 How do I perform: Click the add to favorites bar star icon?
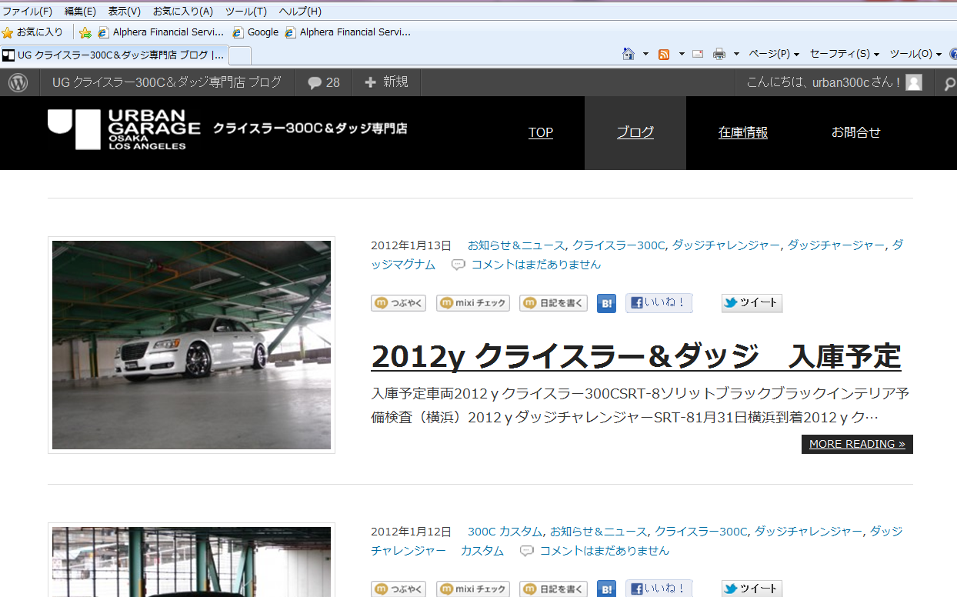coord(85,32)
